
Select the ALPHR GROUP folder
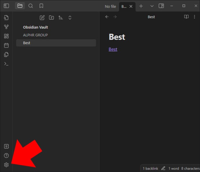[35, 35]
